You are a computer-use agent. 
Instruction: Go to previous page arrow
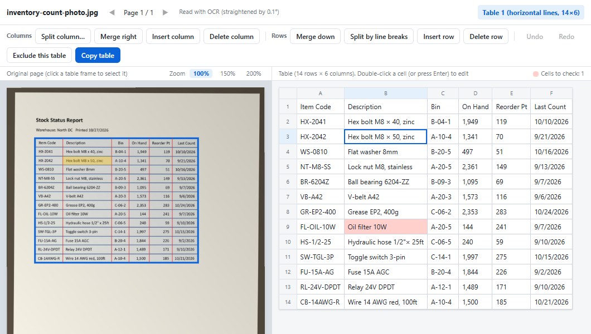(112, 12)
